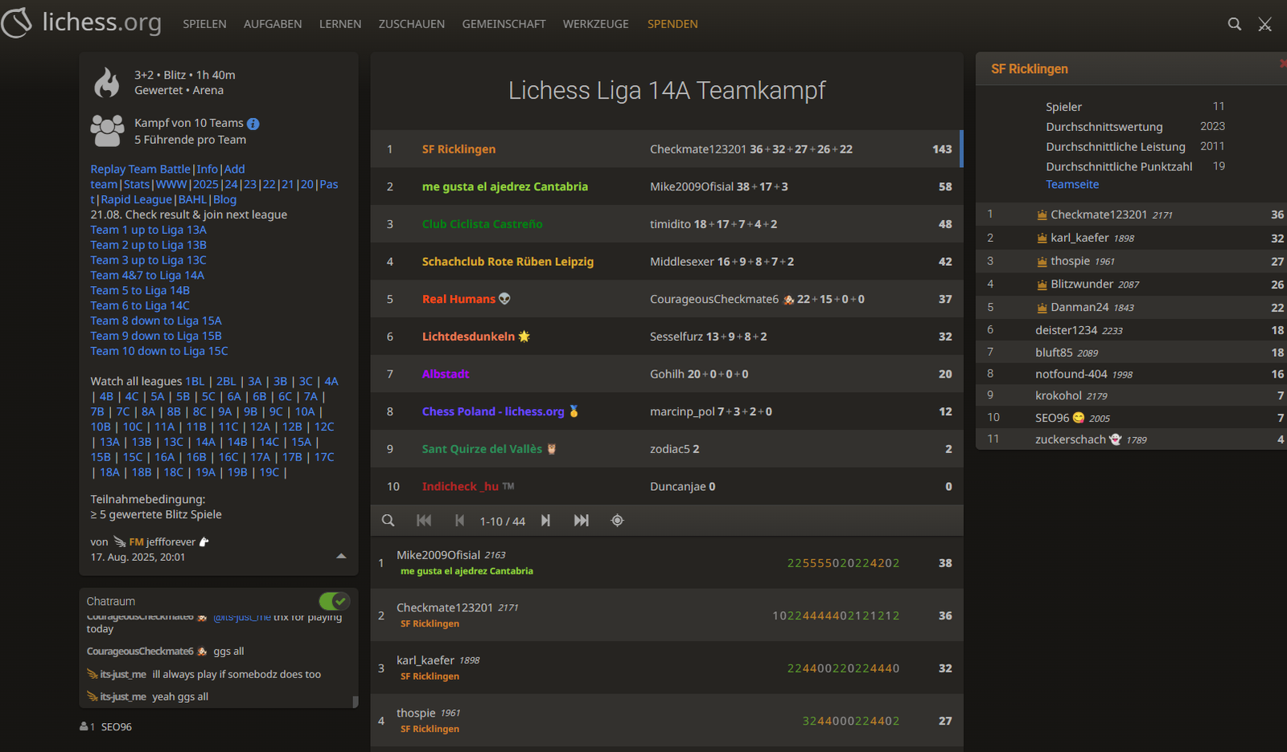The width and height of the screenshot is (1287, 752).
Task: Select SF Ricklingen team row in standings
Action: point(667,149)
